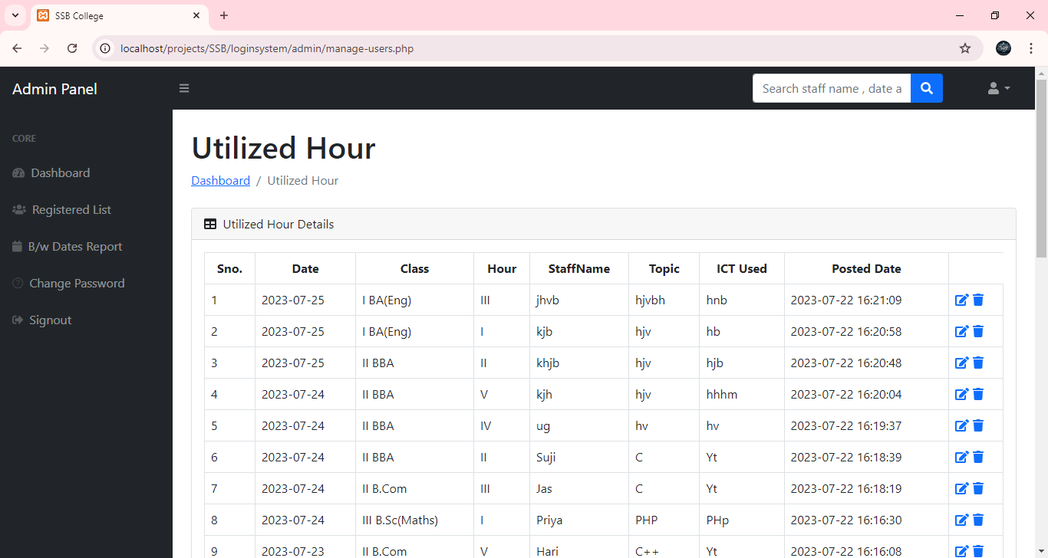This screenshot has width=1048, height=558.
Task: Click the search magnifying glass button
Action: point(927,88)
